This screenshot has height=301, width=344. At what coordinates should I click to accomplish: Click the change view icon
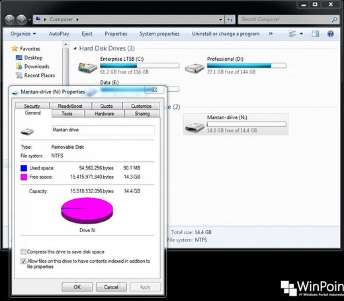tap(292, 34)
